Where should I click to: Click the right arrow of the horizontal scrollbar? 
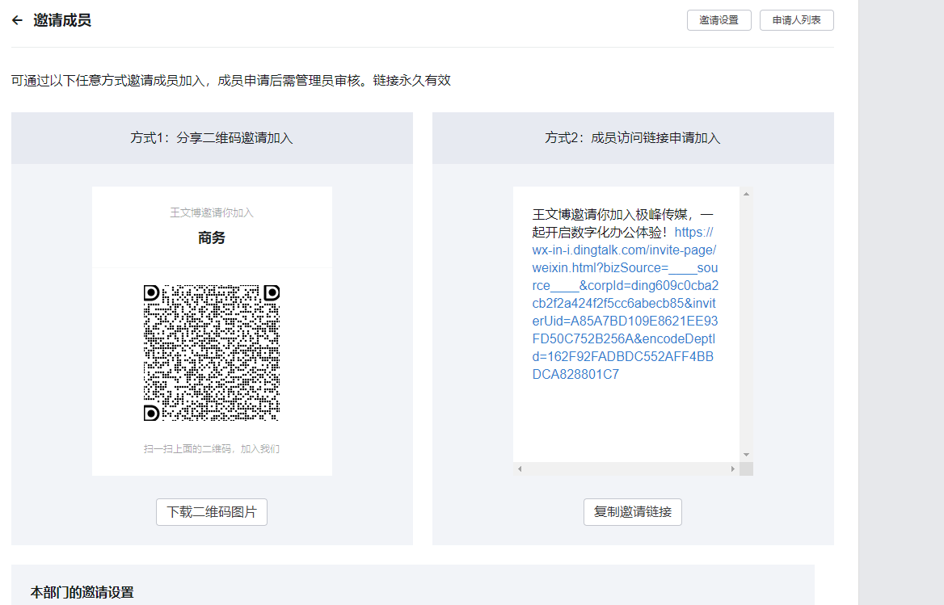733,469
